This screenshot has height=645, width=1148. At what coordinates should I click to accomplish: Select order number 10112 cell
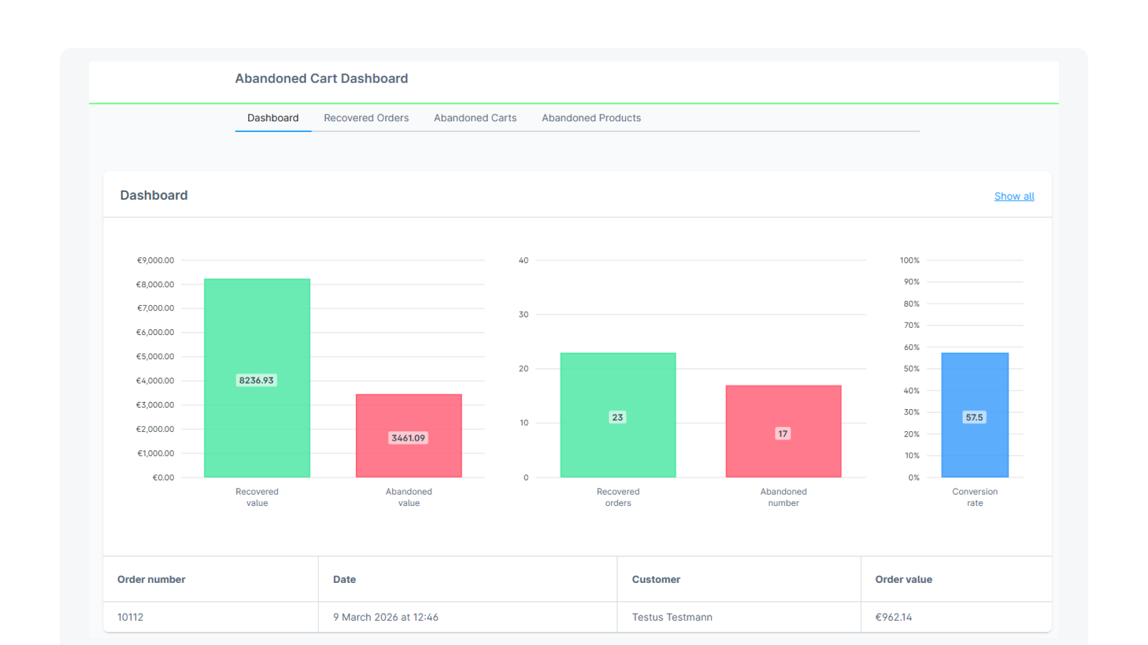[130, 617]
